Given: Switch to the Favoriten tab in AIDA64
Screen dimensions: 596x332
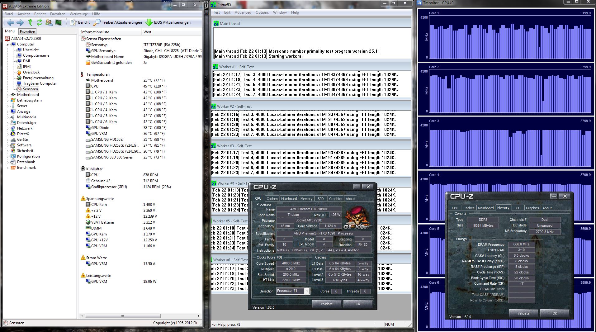Looking at the screenshot, I should click(27, 31).
